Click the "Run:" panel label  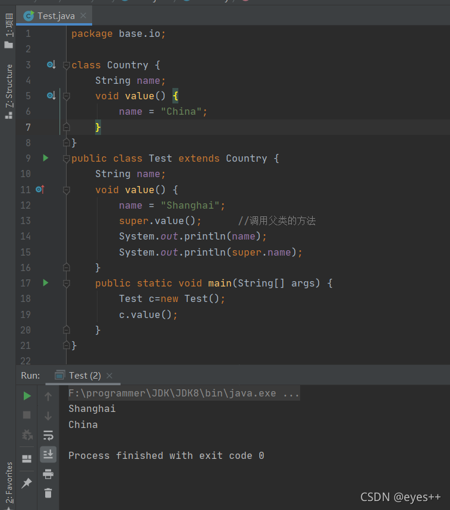click(30, 376)
